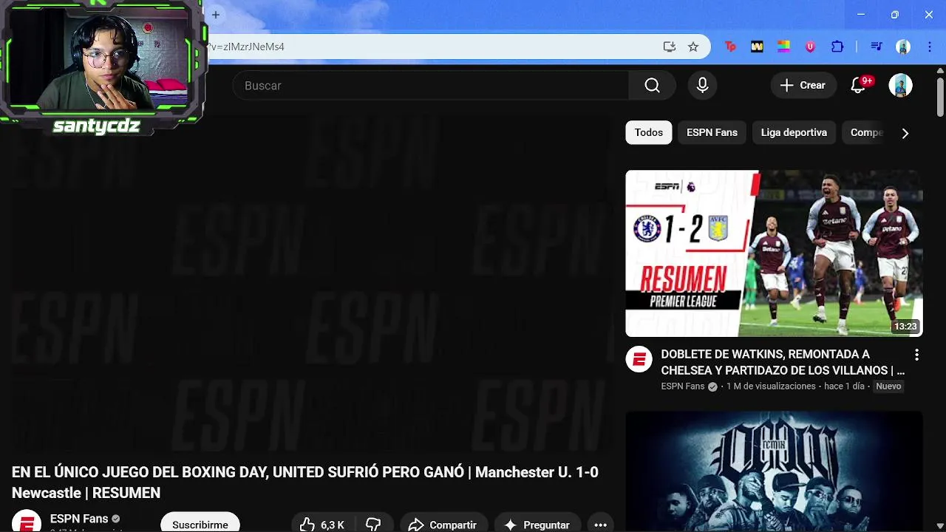Open the black W extension icon
The image size is (946, 532).
[757, 47]
